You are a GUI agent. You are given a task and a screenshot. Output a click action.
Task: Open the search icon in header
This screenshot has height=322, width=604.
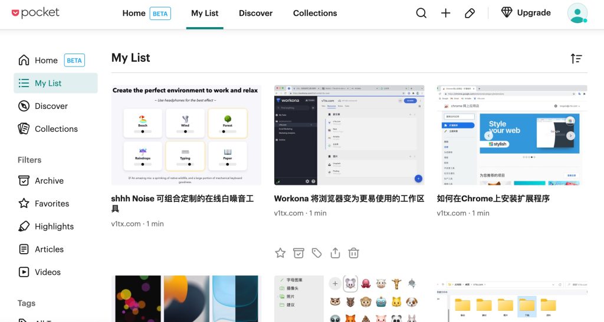[x=421, y=13]
